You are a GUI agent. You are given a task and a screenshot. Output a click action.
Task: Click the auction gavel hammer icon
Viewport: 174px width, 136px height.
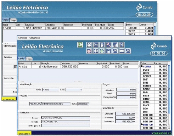(x=108, y=45)
